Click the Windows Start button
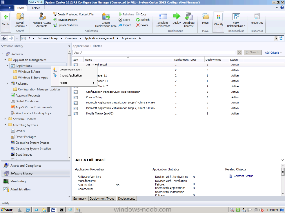Screen dimensions: 285x213 [x=7, y=210]
